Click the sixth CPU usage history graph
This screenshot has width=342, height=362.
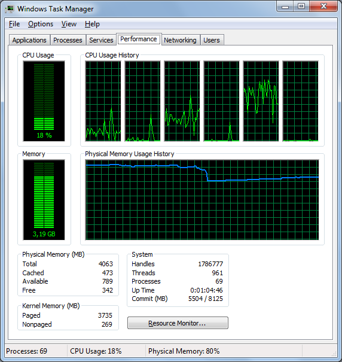(x=300, y=101)
